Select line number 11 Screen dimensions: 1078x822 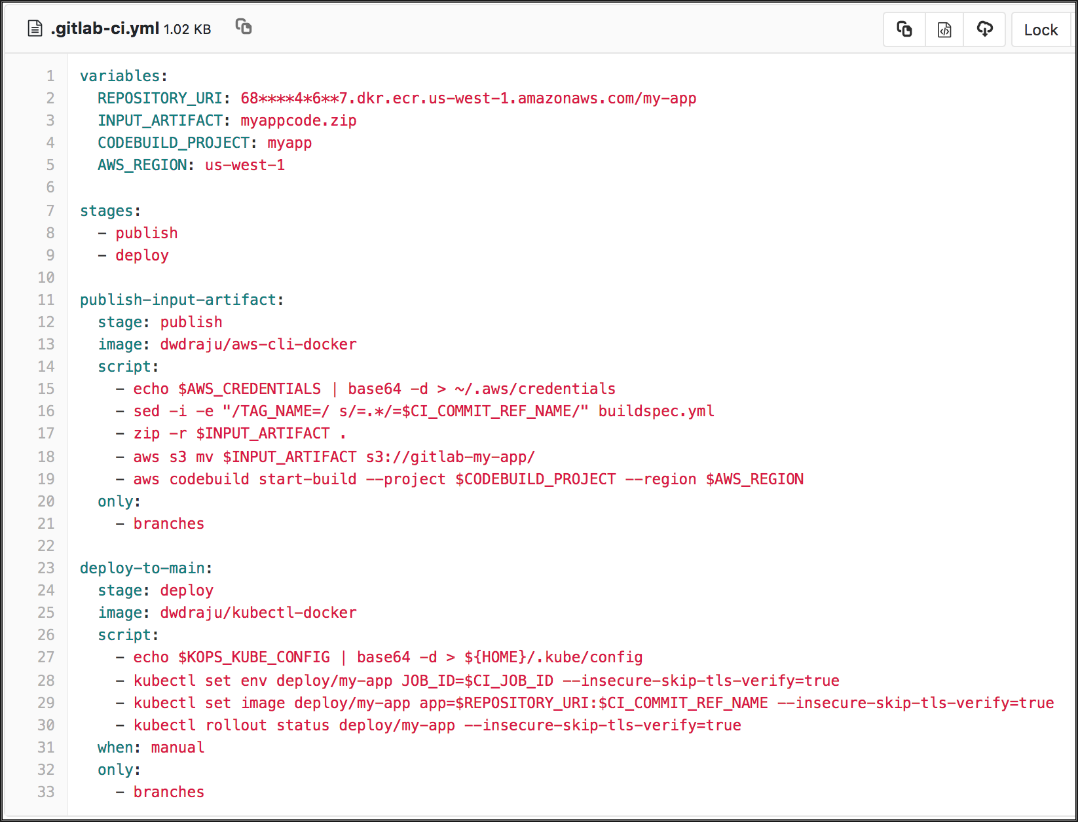46,300
